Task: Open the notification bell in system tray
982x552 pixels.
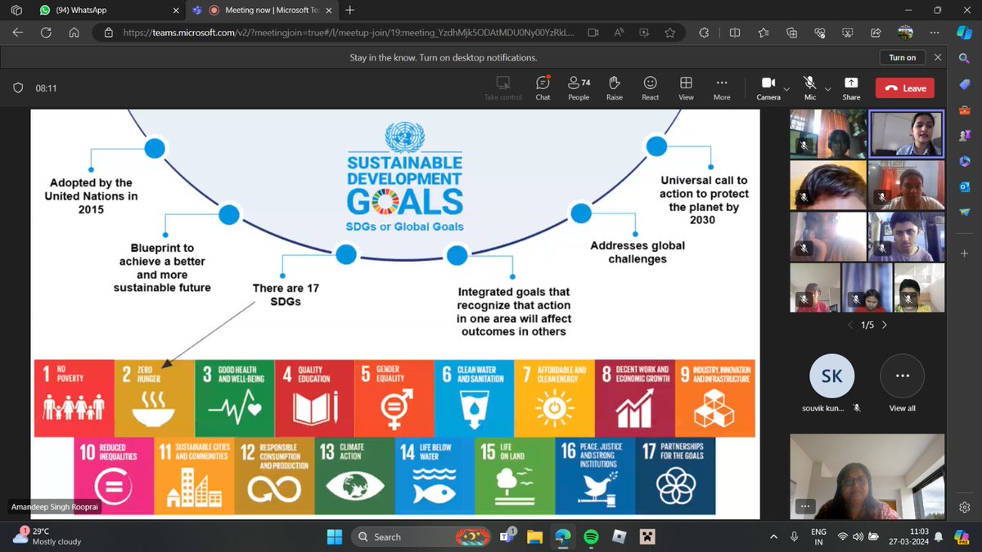Action: 939,536
